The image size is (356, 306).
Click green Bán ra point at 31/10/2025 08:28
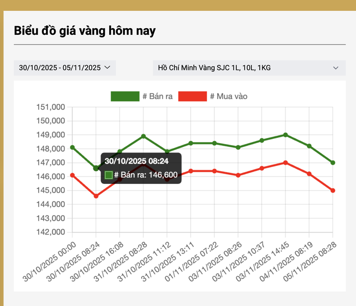(143, 136)
